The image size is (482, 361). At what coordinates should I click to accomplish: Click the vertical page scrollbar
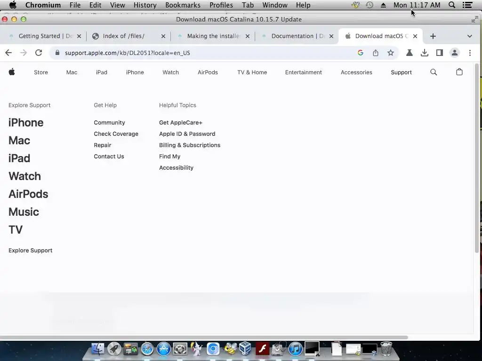coord(477,158)
